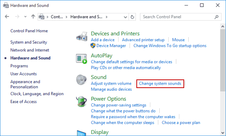Click the Cont... breadcrumb segment
226x136 pixels.
pyautogui.click(x=57, y=17)
